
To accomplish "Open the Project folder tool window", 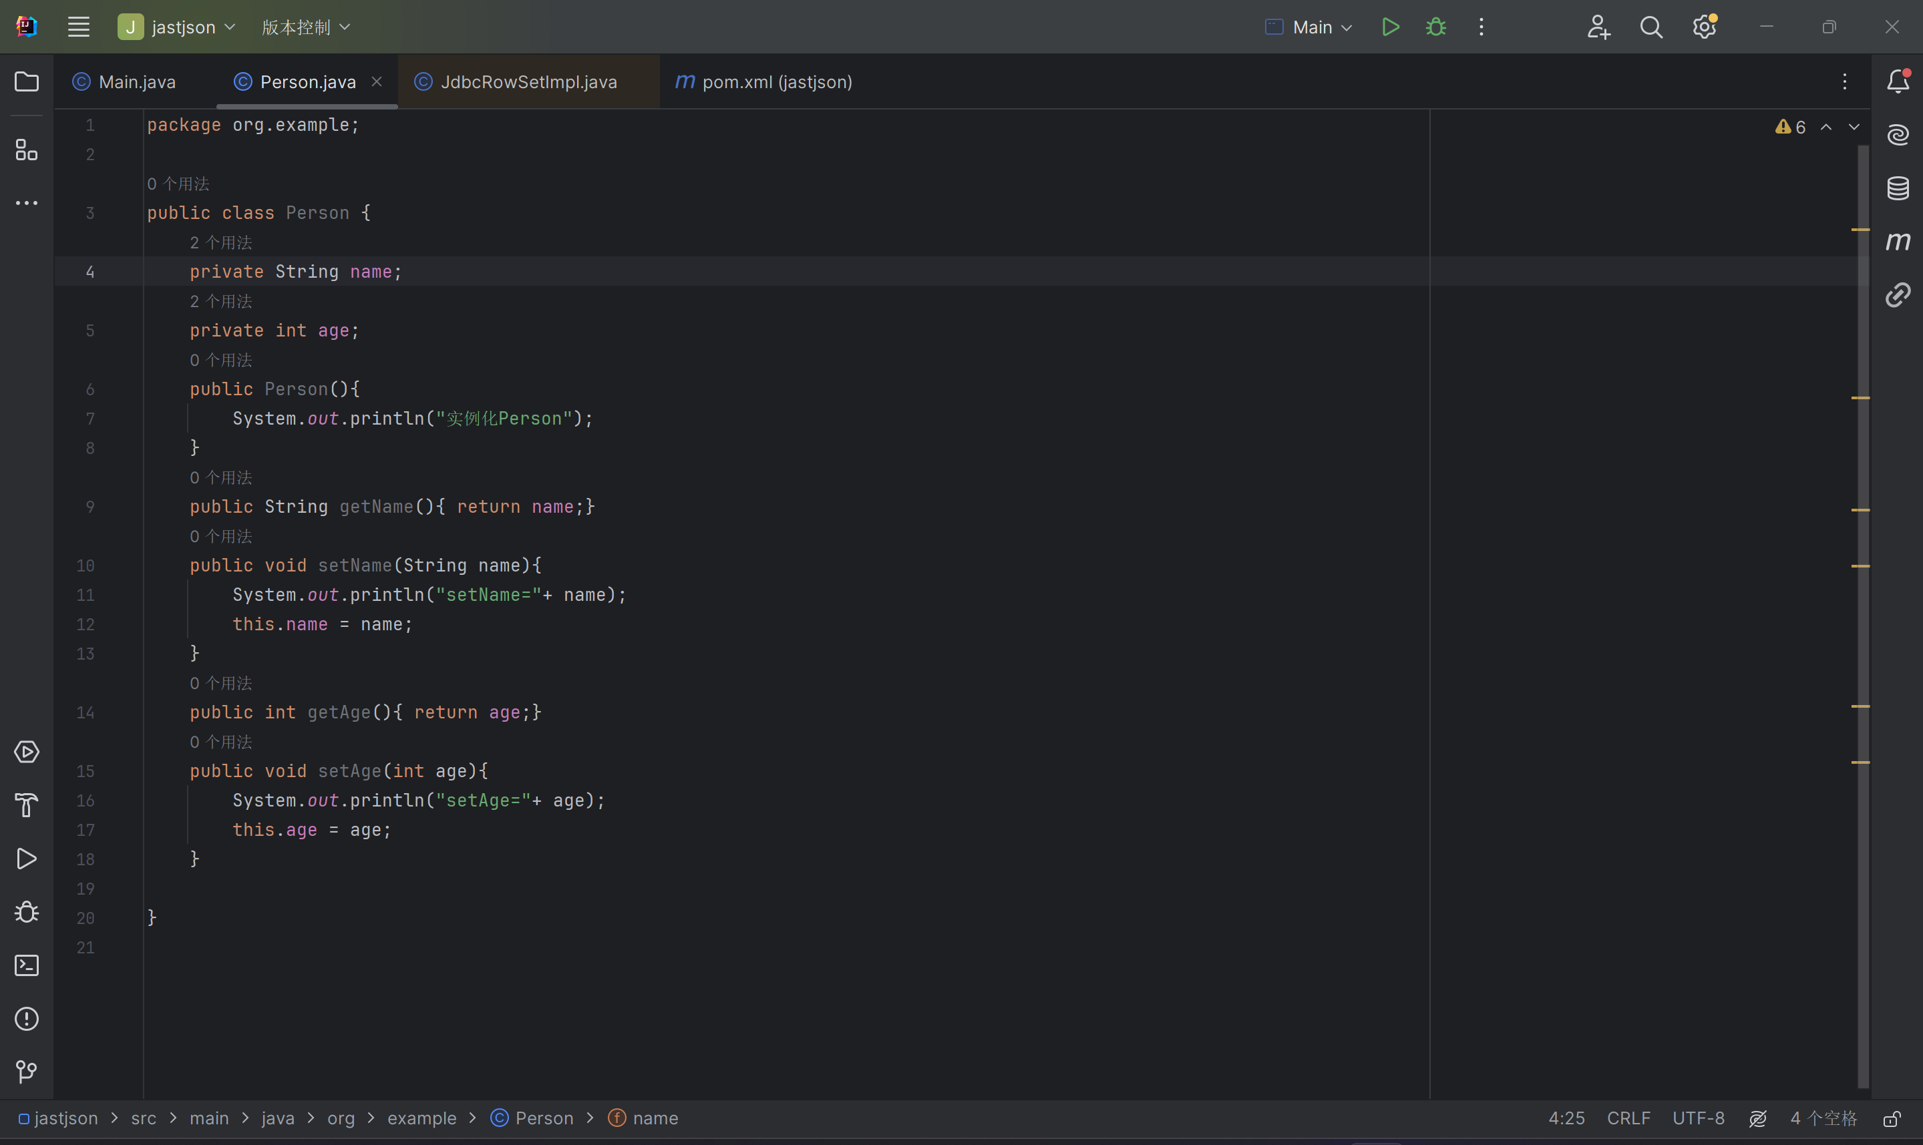I will pos(26,81).
